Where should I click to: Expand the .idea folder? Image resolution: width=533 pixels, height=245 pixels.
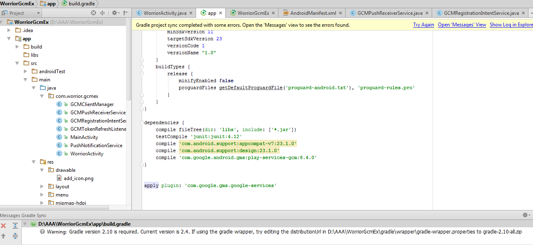pyautogui.click(x=9, y=30)
